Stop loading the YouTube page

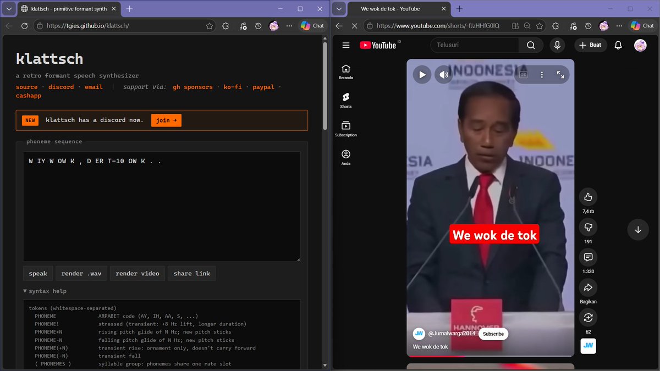point(354,26)
